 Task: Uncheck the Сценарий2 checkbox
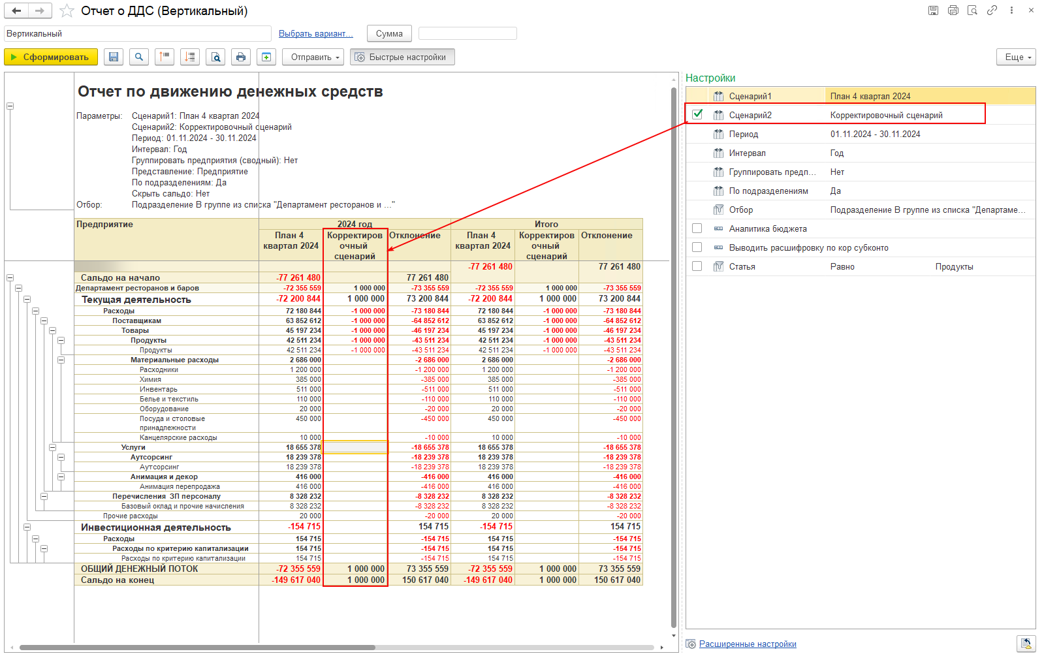coord(697,114)
